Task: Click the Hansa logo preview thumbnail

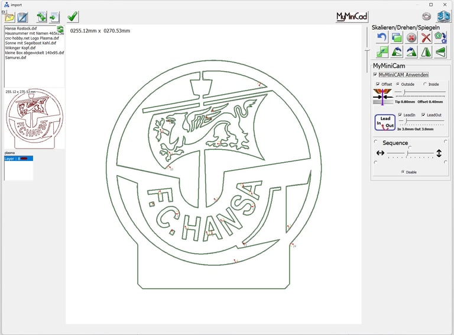Action: pyautogui.click(x=34, y=118)
